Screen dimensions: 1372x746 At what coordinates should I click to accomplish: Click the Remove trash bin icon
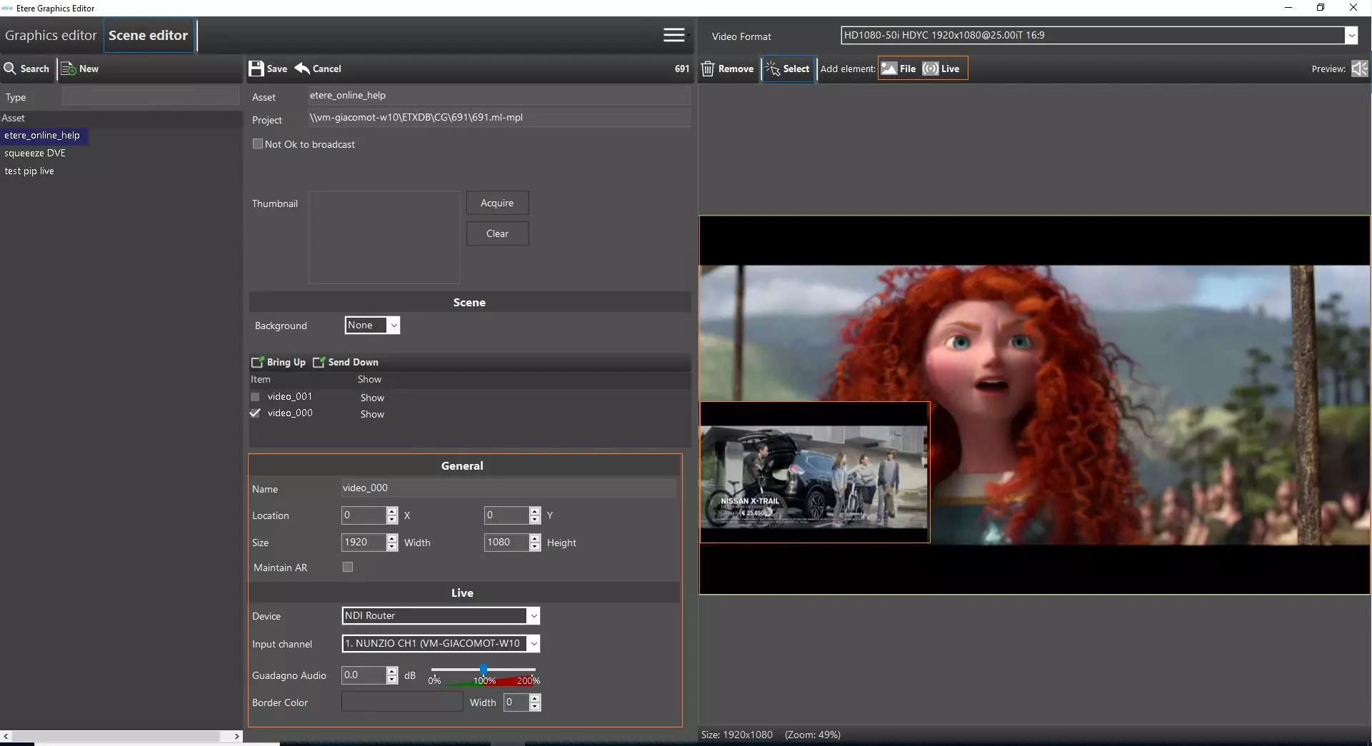708,69
